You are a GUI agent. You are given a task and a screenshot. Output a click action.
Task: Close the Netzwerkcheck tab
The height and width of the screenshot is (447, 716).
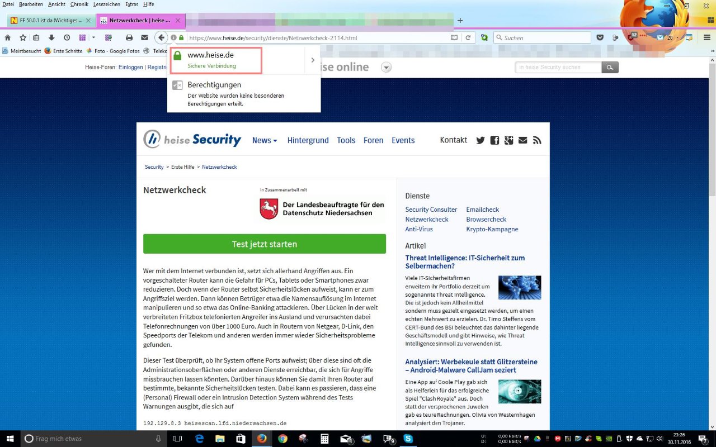[x=179, y=21]
